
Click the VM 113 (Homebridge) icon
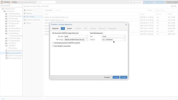(6, 38)
